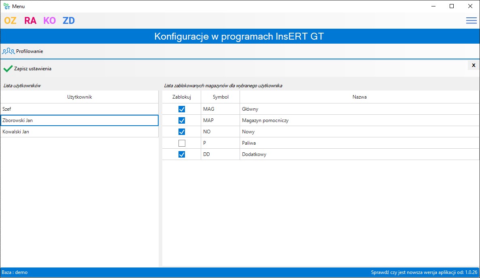Click the Konfiguracje w programach InsERT GT header

point(239,36)
